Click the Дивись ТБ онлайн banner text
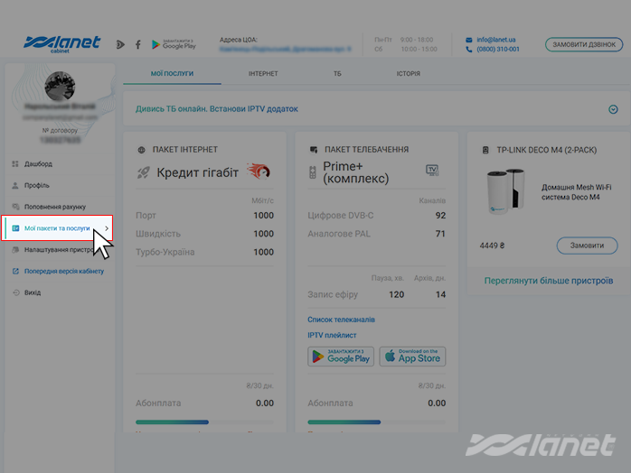631x473 pixels. tap(217, 109)
